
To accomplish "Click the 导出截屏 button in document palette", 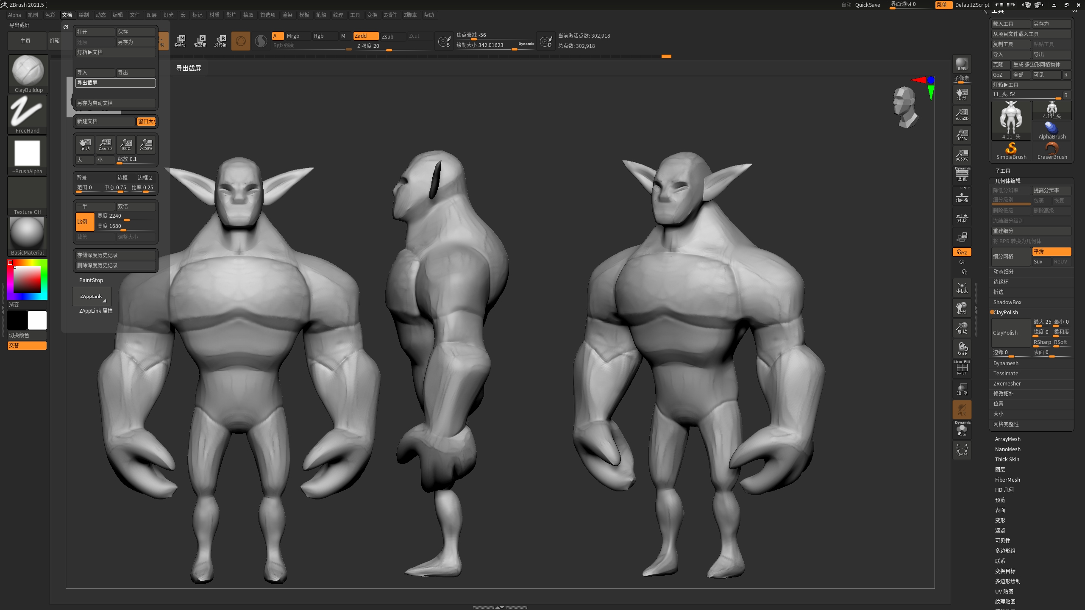I will [x=115, y=83].
